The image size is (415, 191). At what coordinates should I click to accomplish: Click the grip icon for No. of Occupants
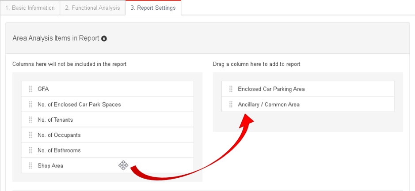point(30,135)
